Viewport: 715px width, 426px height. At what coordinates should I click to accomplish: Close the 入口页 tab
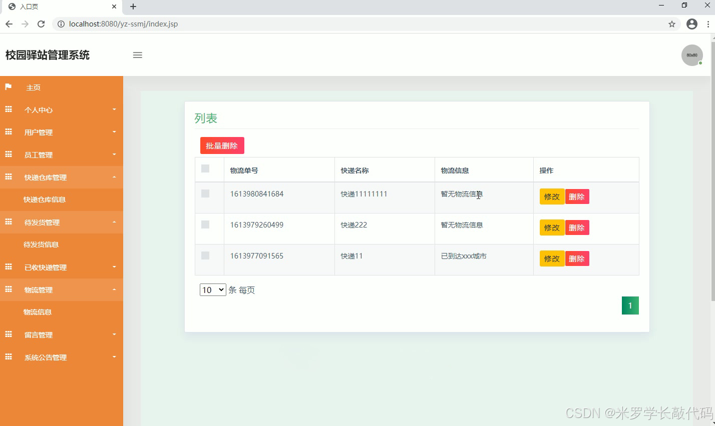point(114,6)
